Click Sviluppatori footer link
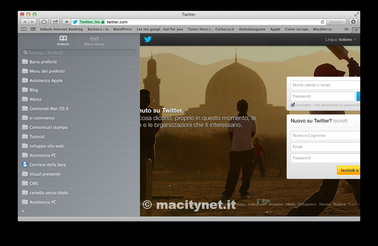The image size is (378, 246). point(307,204)
